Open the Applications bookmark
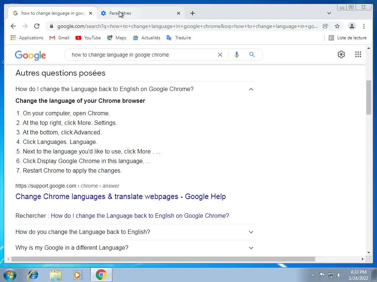 pos(27,38)
